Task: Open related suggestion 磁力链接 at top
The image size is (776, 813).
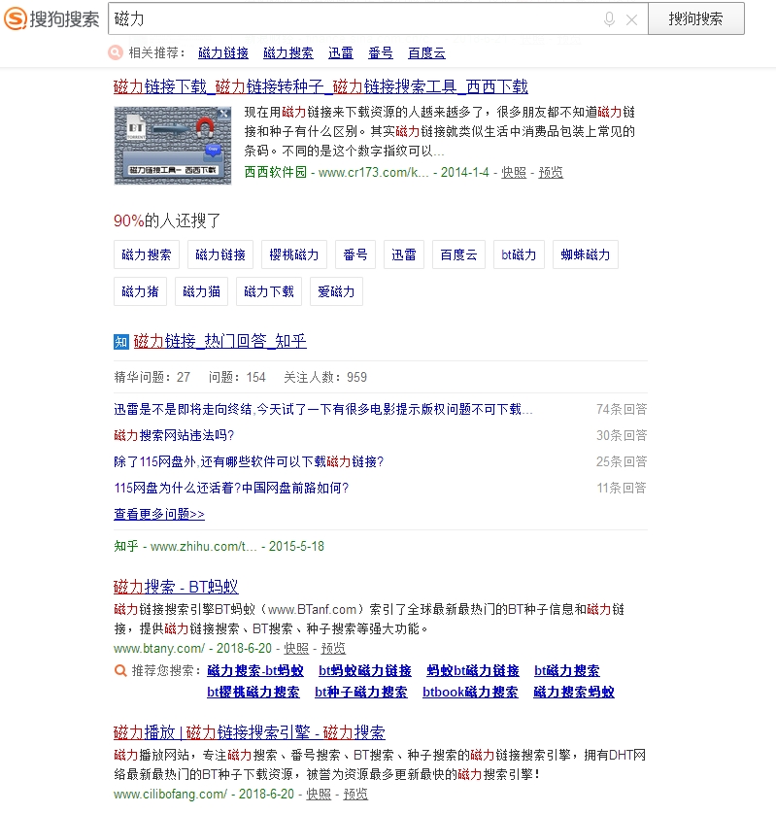Action: tap(223, 52)
